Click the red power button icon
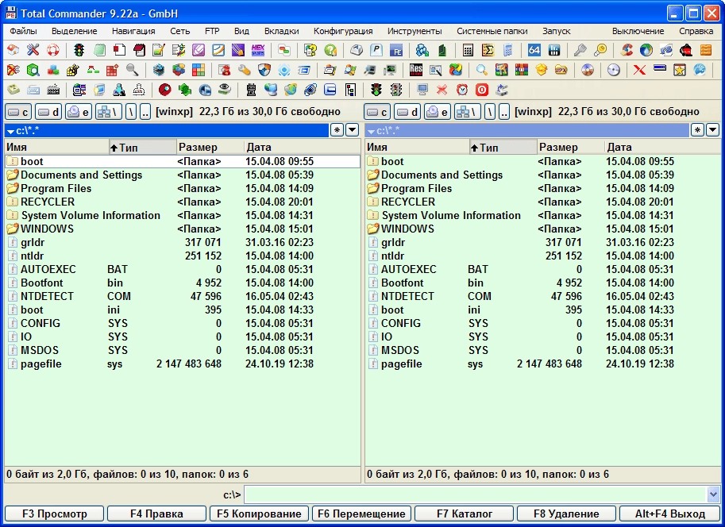 click(482, 90)
